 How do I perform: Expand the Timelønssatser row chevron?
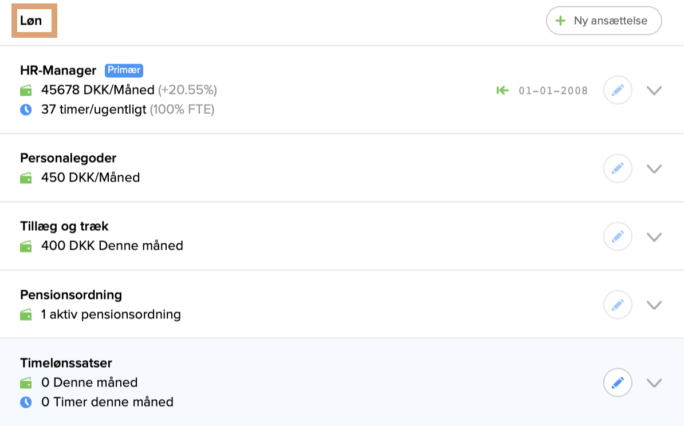click(x=654, y=382)
